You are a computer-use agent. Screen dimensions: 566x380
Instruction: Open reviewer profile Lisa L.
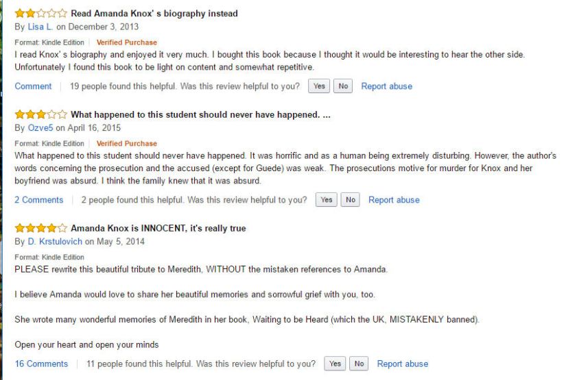click(x=40, y=27)
